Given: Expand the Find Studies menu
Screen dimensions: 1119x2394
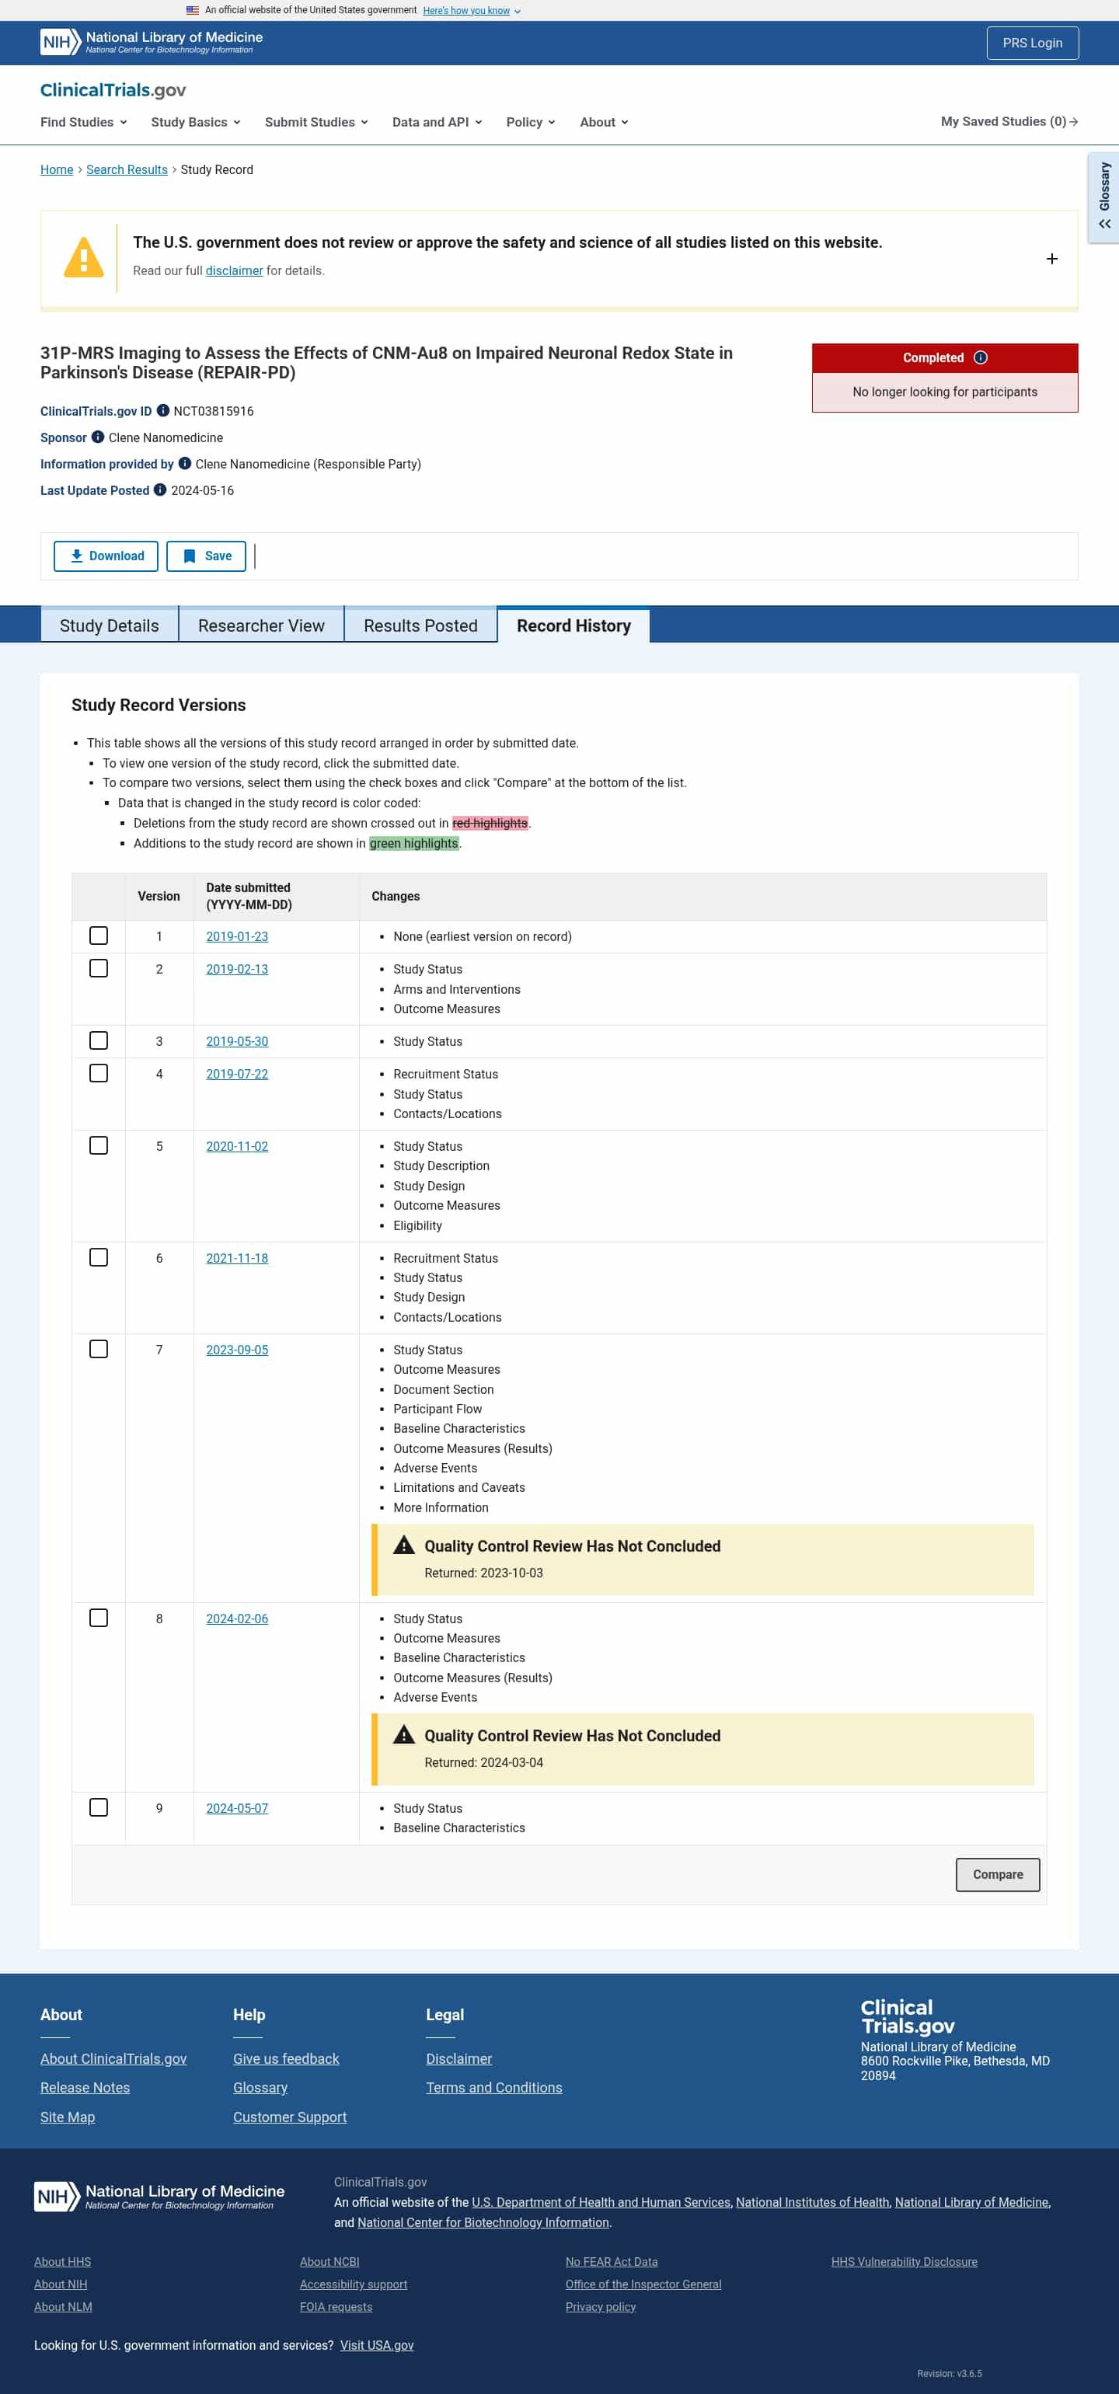Looking at the screenshot, I should coord(84,122).
